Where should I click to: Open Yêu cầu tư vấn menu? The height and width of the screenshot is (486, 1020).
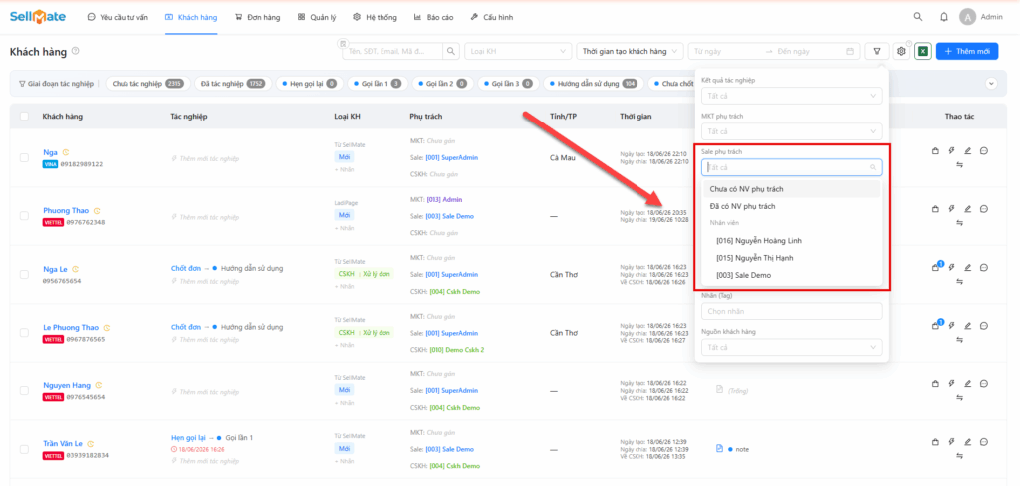118,18
